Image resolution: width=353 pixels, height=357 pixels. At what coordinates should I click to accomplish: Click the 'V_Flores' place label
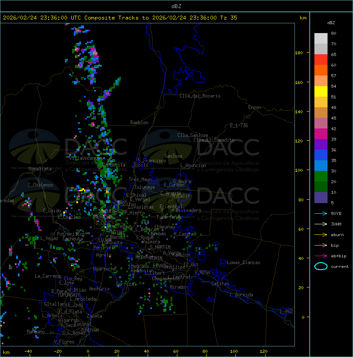click(64, 342)
